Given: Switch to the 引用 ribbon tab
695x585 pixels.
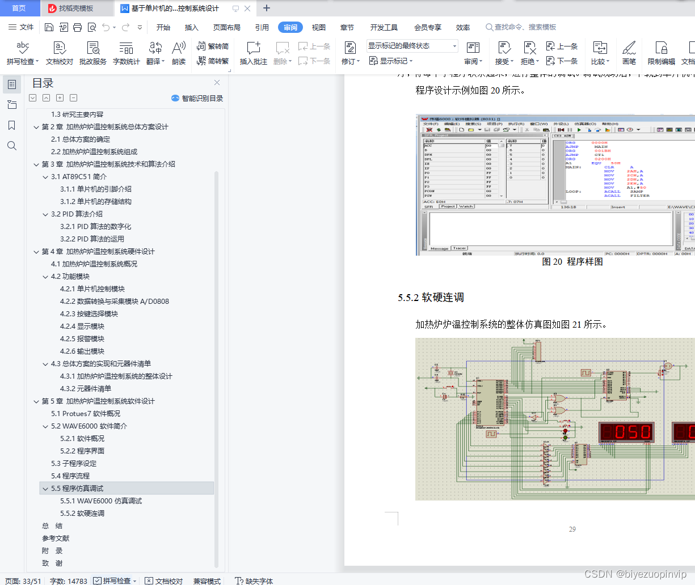Looking at the screenshot, I should (262, 27).
